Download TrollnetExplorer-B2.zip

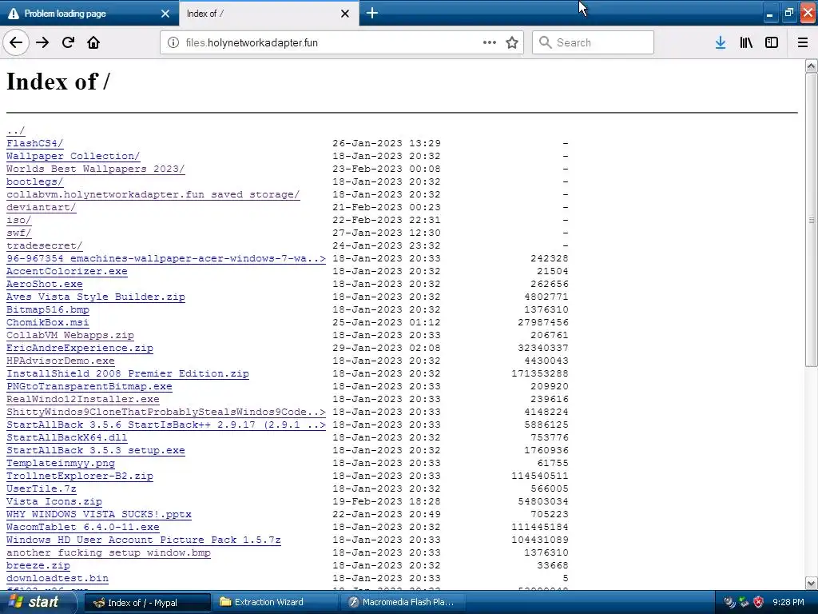coord(80,476)
